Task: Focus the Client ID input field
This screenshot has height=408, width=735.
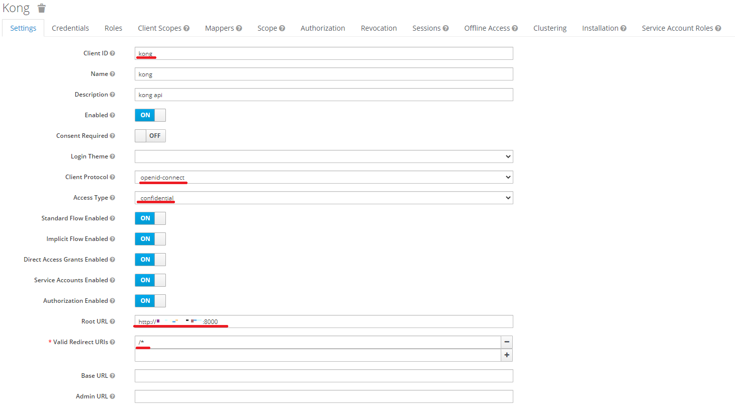Action: (324, 53)
